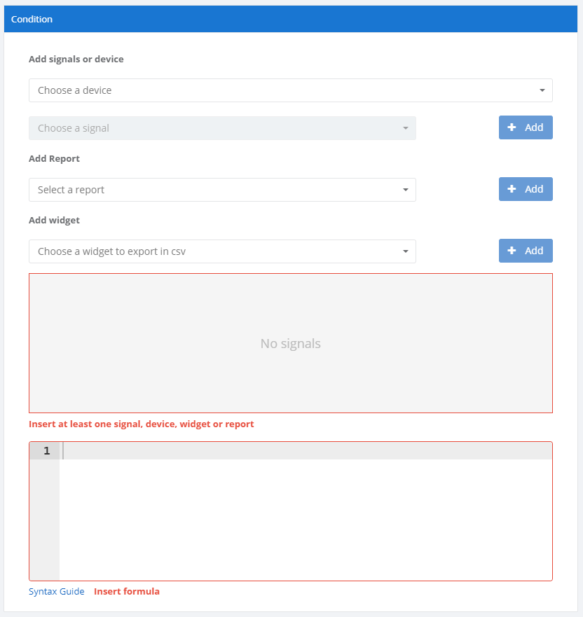Click the plus icon on the widget Add button
The image size is (583, 617).
(511, 251)
